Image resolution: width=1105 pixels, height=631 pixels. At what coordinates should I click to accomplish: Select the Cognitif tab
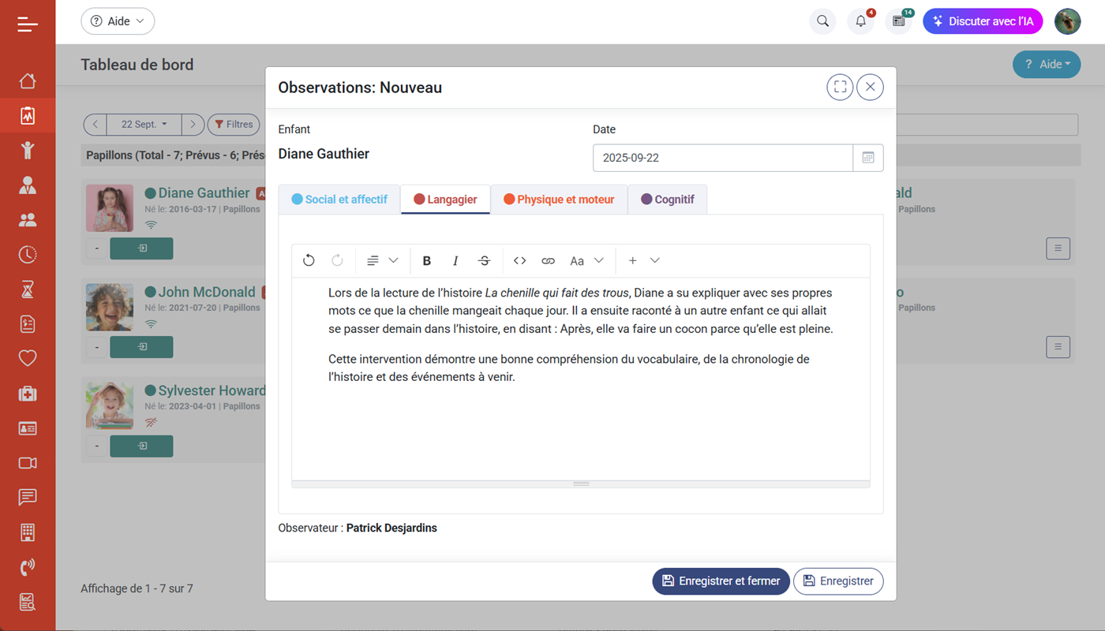(667, 200)
